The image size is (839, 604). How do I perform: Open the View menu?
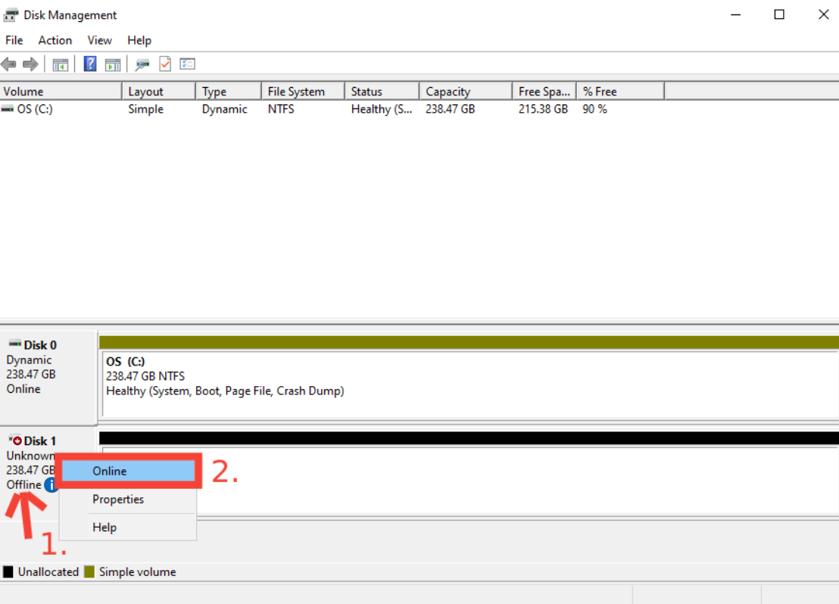click(99, 40)
